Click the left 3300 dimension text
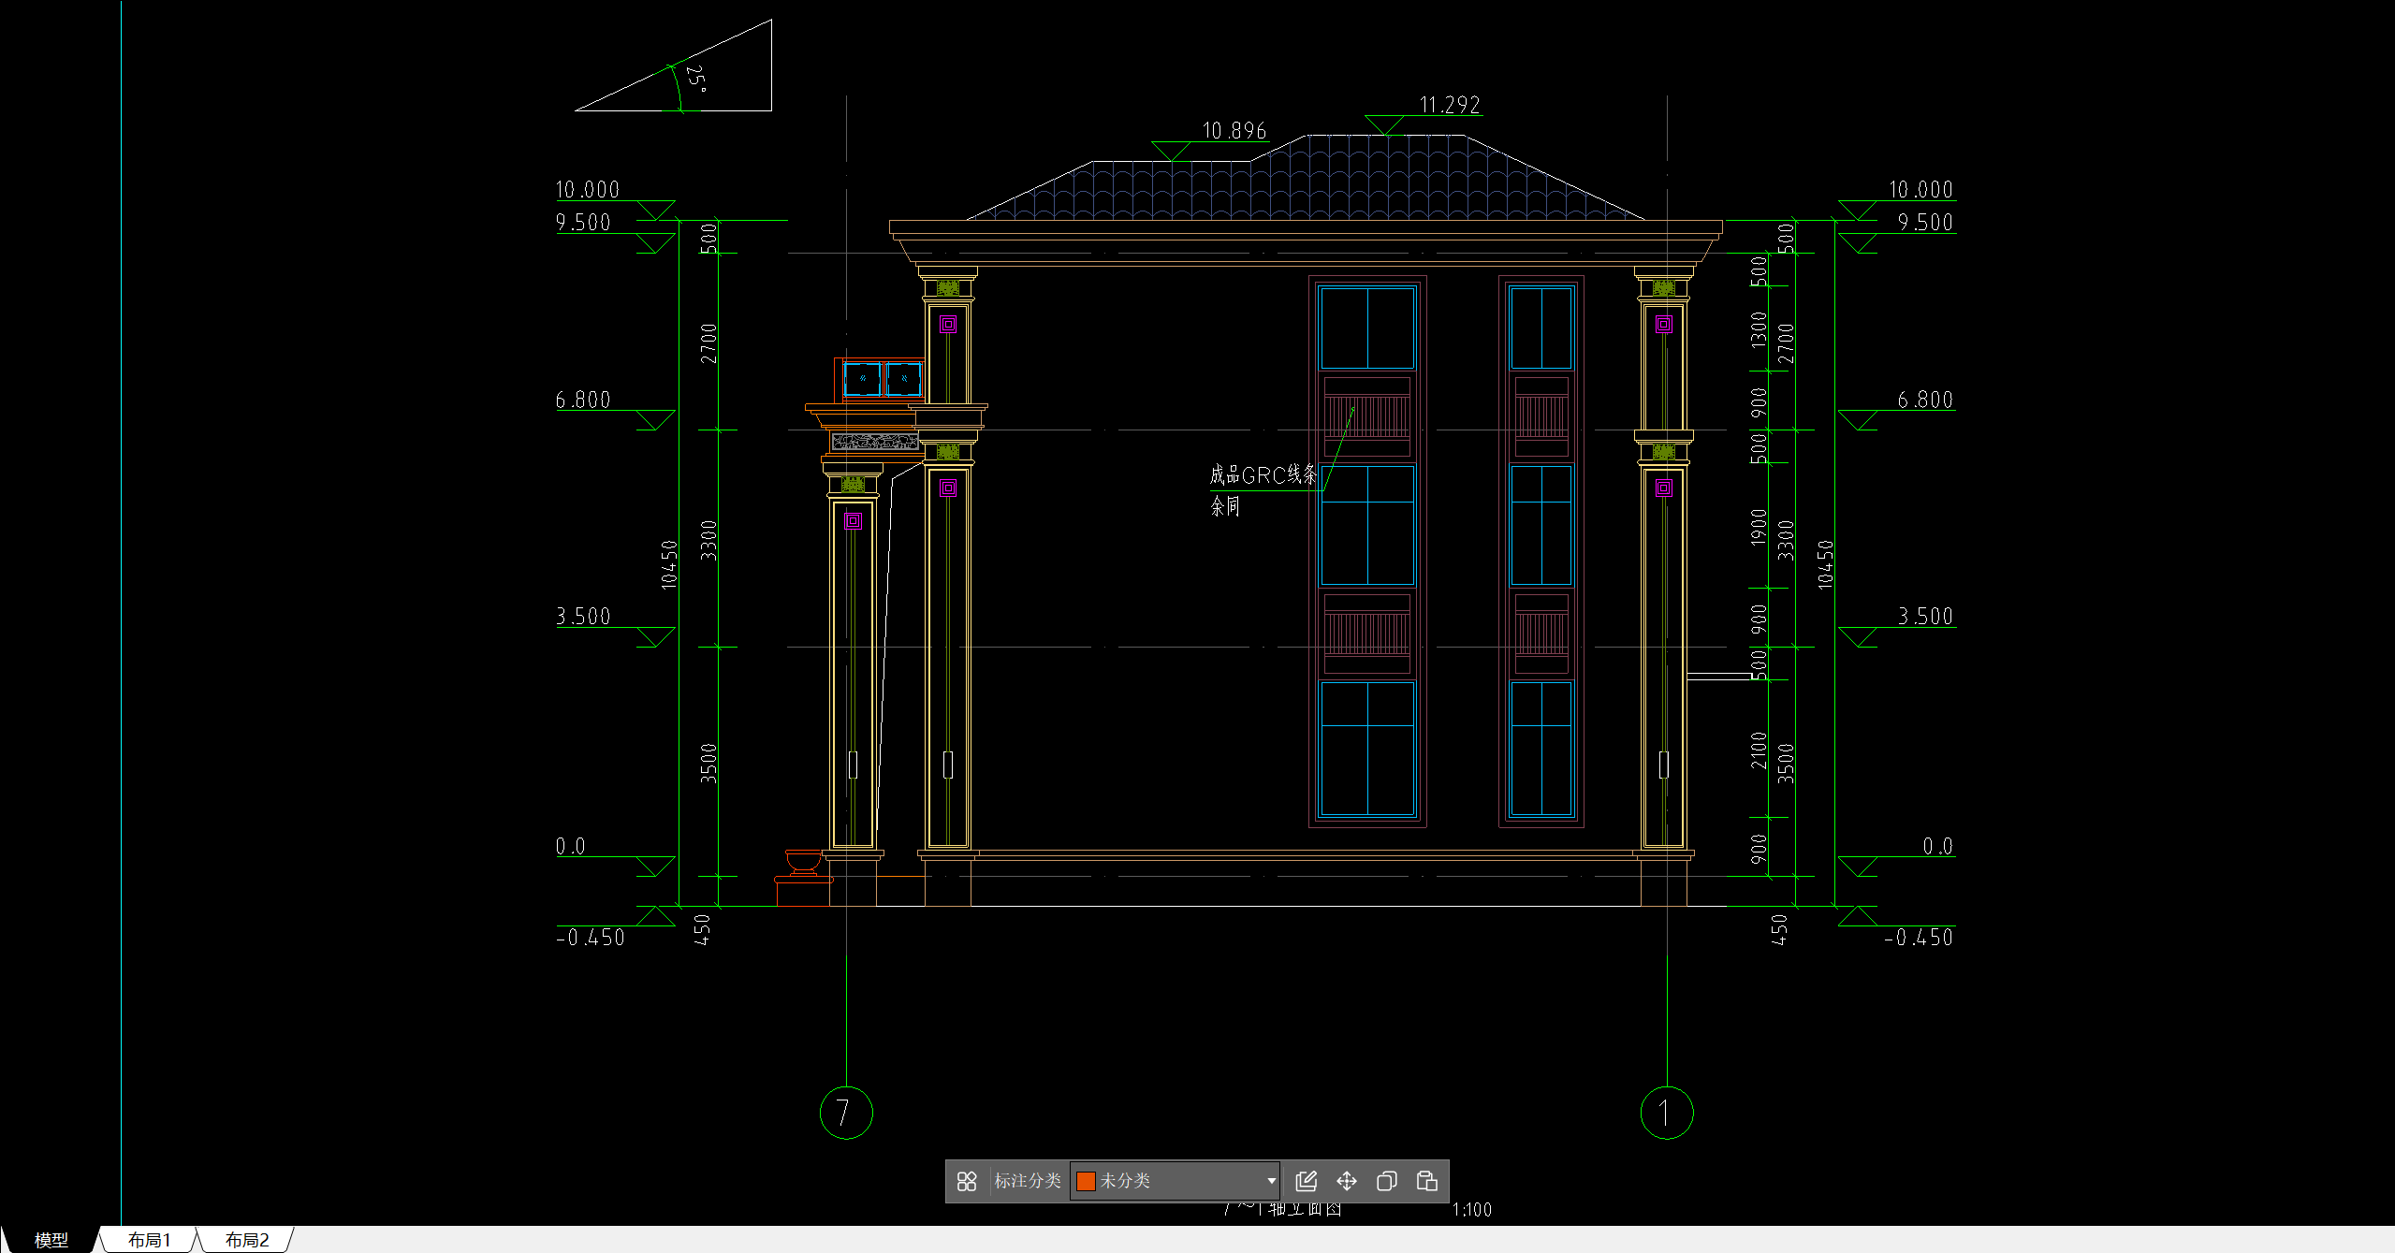The image size is (2395, 1253). (x=708, y=541)
